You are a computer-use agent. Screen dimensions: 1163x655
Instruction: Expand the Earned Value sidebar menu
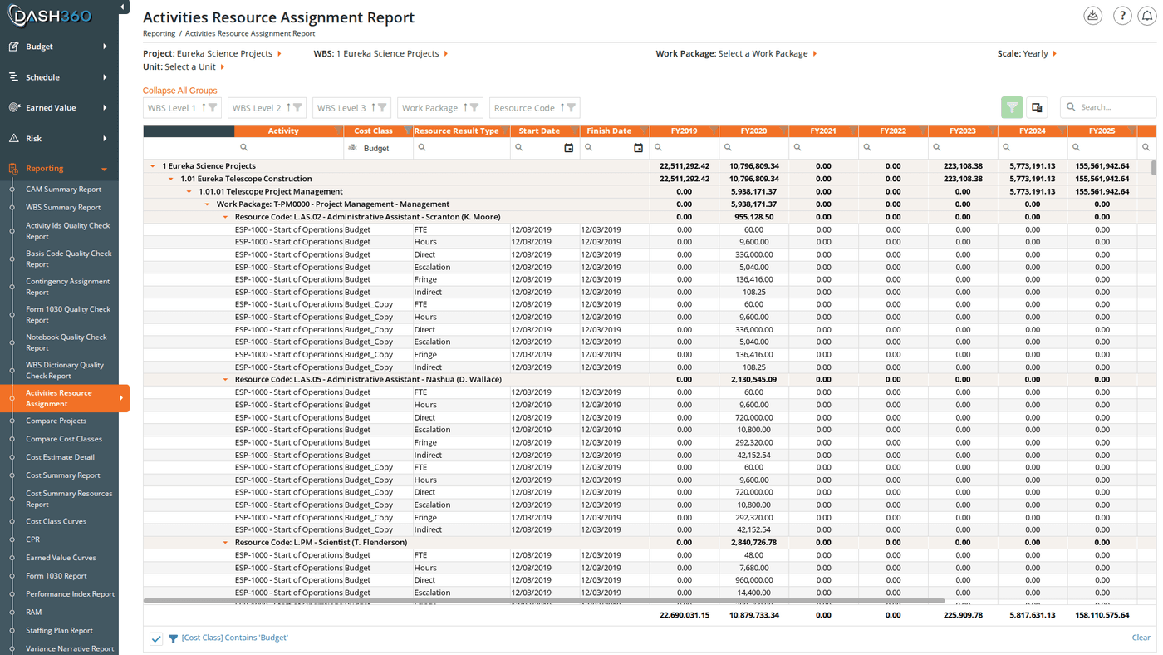pos(105,108)
